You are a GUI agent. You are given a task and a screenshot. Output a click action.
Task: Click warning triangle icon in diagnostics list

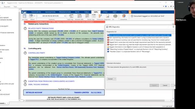pos(108,47)
